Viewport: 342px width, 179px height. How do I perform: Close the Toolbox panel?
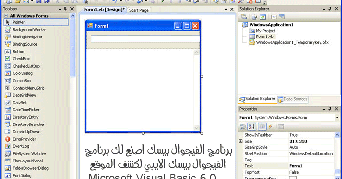(72, 9)
